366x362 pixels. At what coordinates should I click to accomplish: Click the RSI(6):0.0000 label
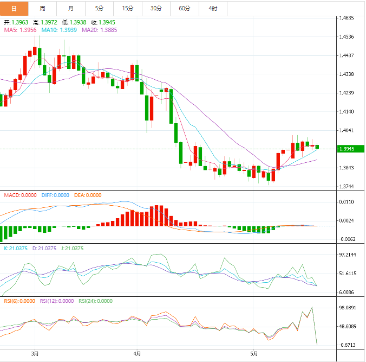click(x=19, y=301)
